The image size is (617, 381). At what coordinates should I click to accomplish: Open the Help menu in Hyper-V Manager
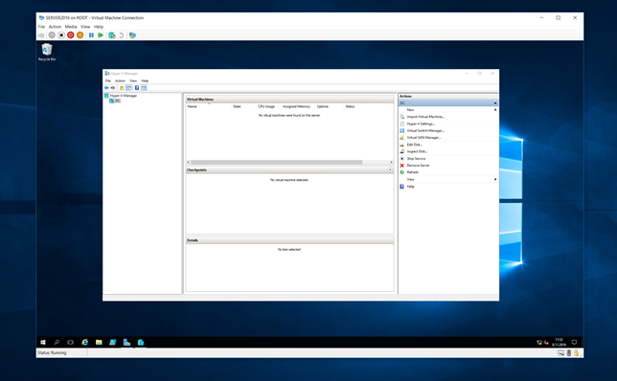point(145,81)
